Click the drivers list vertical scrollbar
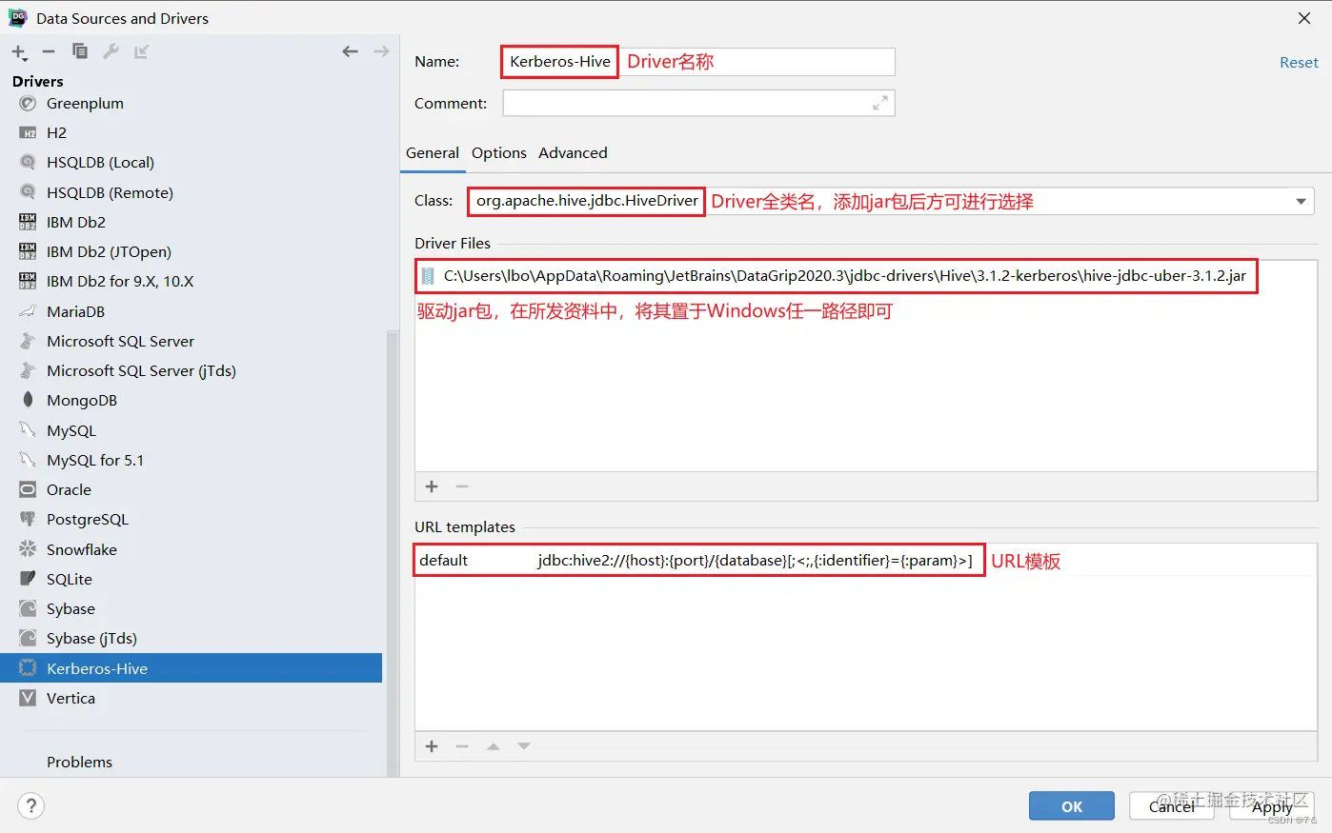This screenshot has width=1332, height=833. pos(393,552)
